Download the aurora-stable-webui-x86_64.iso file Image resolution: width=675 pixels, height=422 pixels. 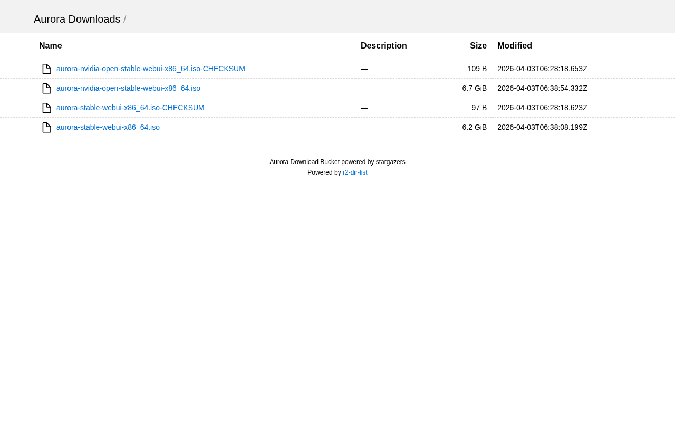tap(108, 127)
